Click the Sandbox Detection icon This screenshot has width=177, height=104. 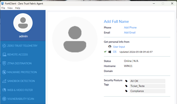4,81
